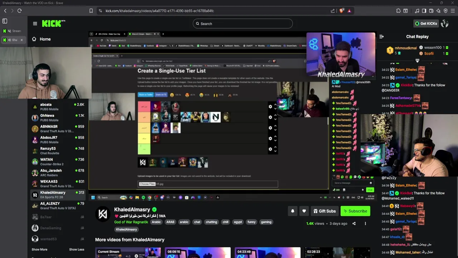Click Show More in sidebar
Screen dimensions: 458x258
(x=39, y=249)
